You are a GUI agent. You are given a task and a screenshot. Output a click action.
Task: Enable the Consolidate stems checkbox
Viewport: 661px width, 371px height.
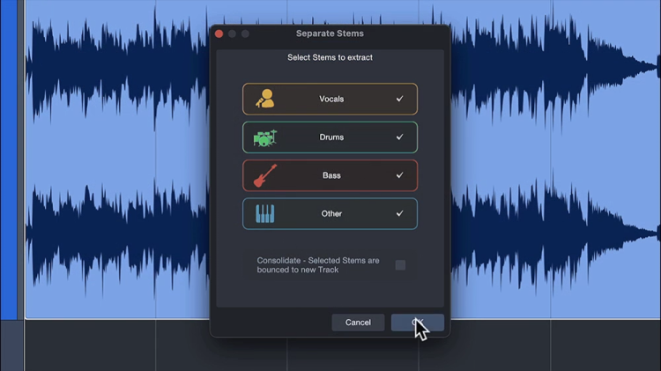pyautogui.click(x=400, y=265)
